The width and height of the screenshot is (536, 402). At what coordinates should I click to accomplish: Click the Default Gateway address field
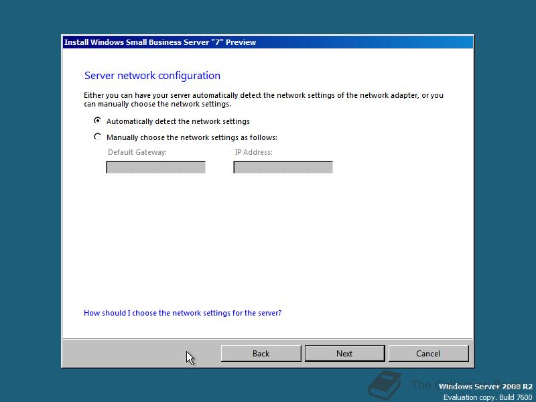tap(156, 167)
